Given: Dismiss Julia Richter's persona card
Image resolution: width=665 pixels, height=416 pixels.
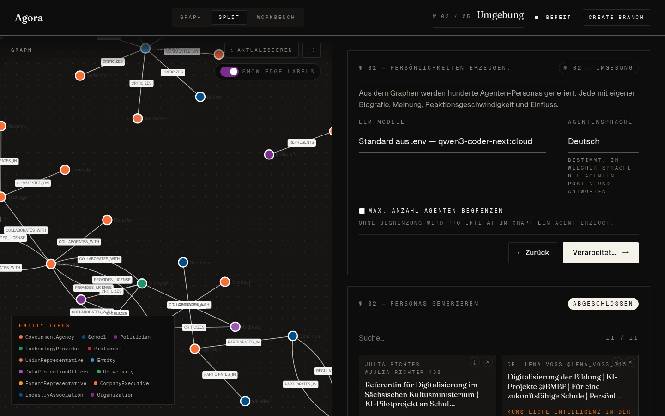Looking at the screenshot, I should pyautogui.click(x=488, y=362).
